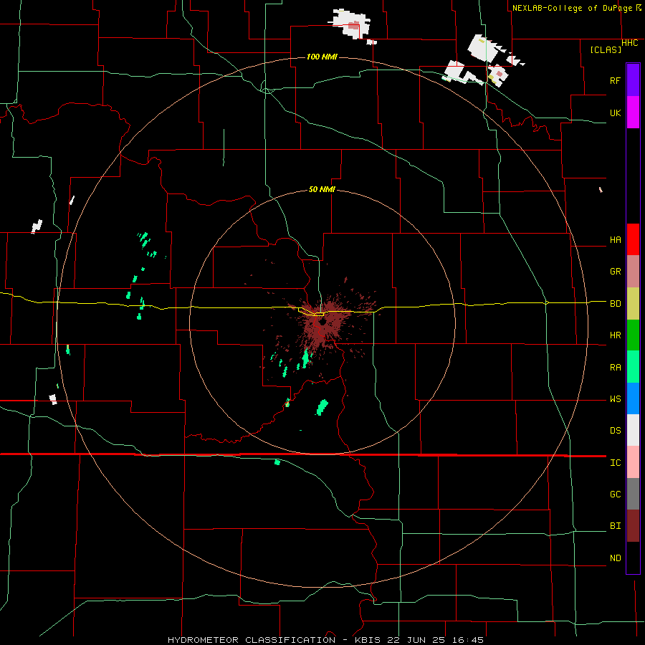Click the 'IC' legend label
The image size is (645, 645).
point(615,462)
